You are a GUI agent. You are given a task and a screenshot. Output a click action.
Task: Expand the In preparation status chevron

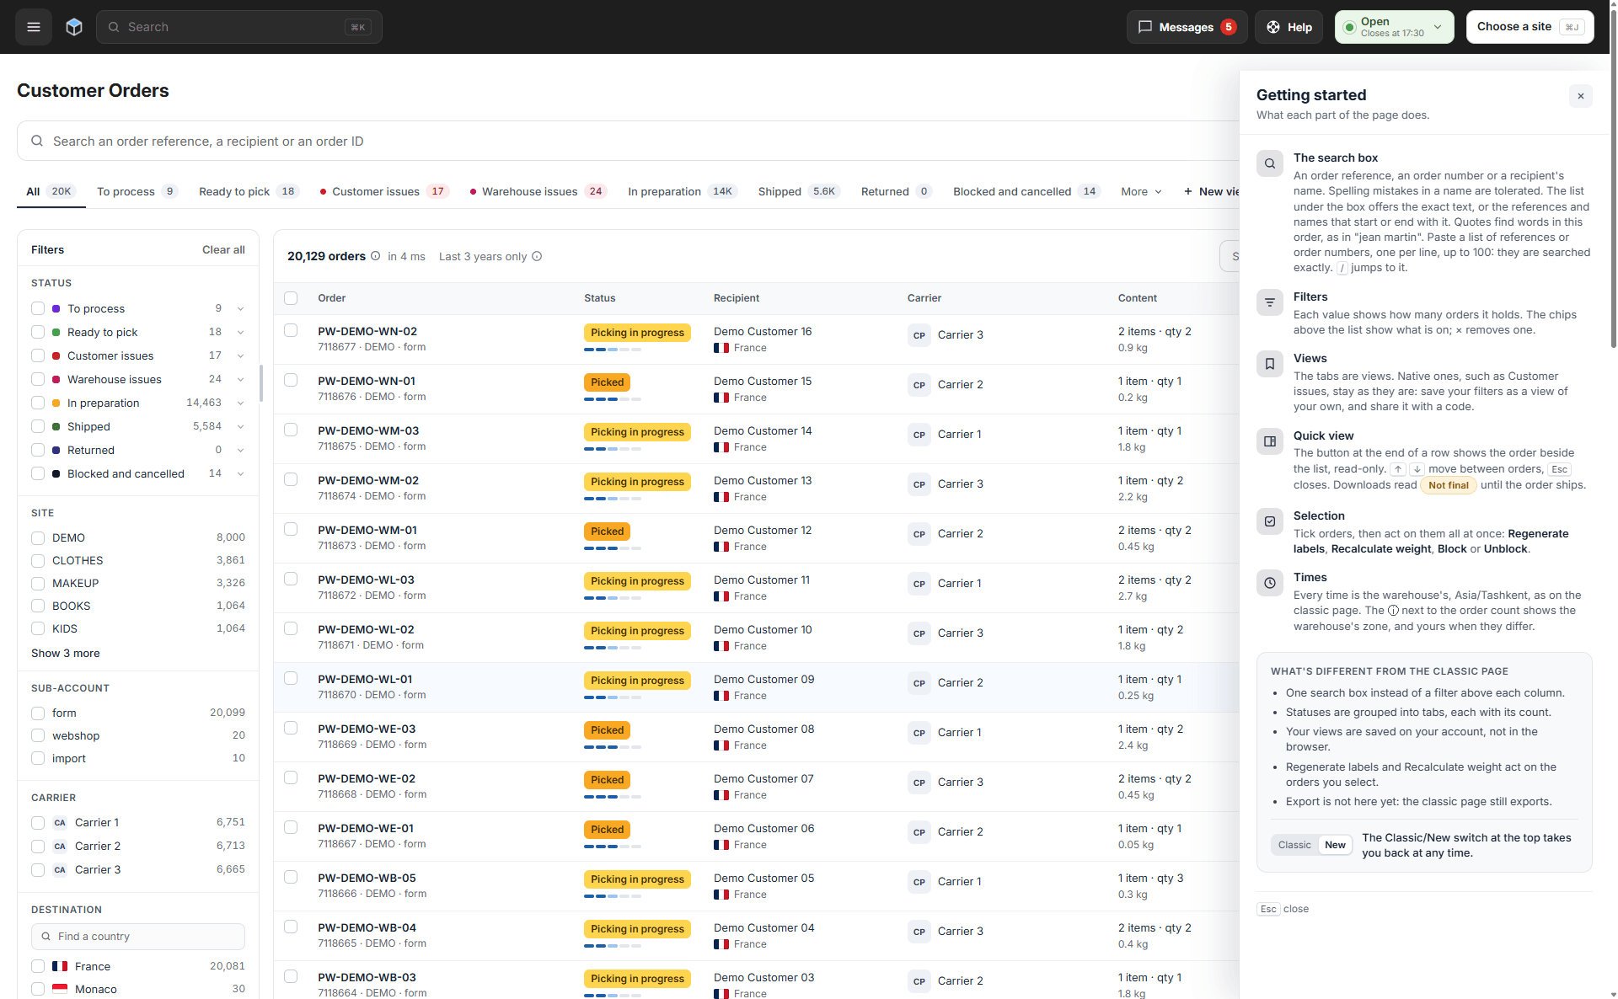[240, 403]
